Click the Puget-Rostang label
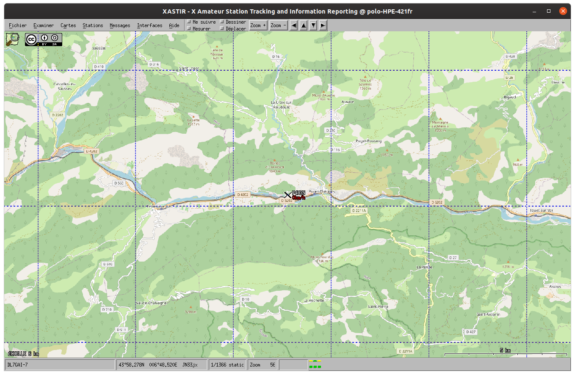Image resolution: width=575 pixels, height=375 pixels. click(x=369, y=141)
